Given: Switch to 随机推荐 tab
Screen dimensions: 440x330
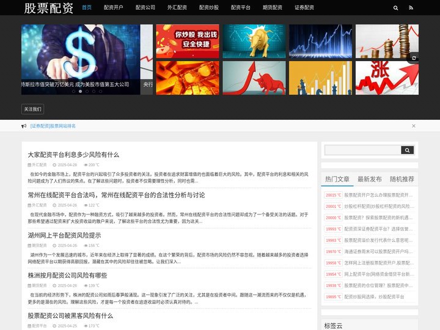Looking at the screenshot, I should [402, 179].
